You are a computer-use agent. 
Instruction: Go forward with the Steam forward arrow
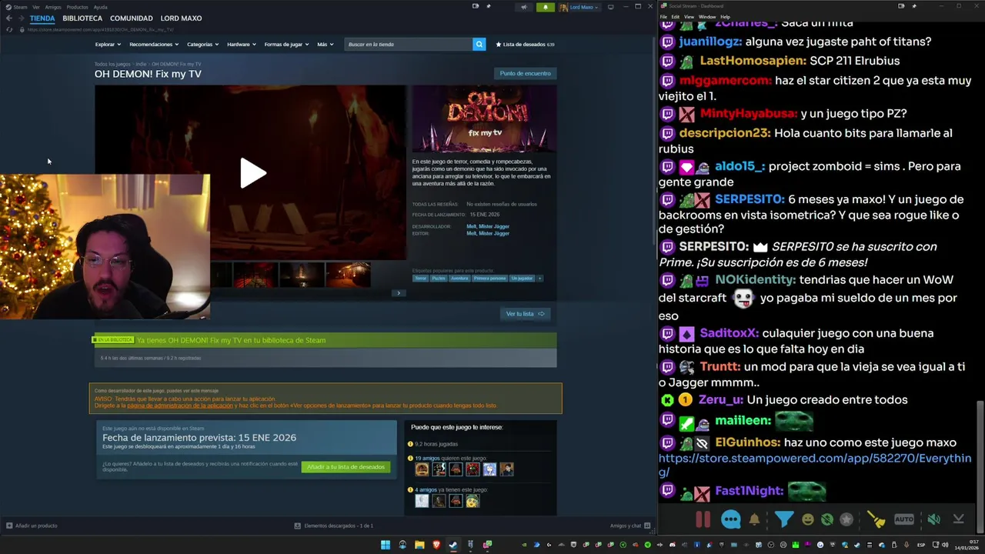click(21, 18)
